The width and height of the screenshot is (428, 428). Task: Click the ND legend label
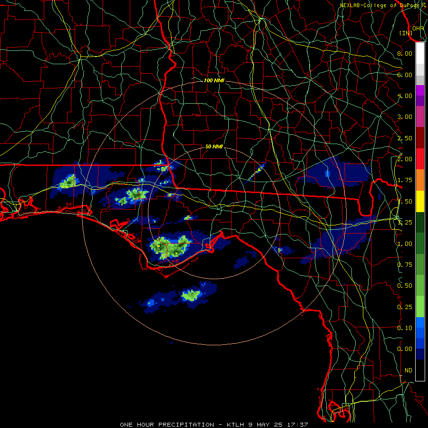tap(409, 370)
